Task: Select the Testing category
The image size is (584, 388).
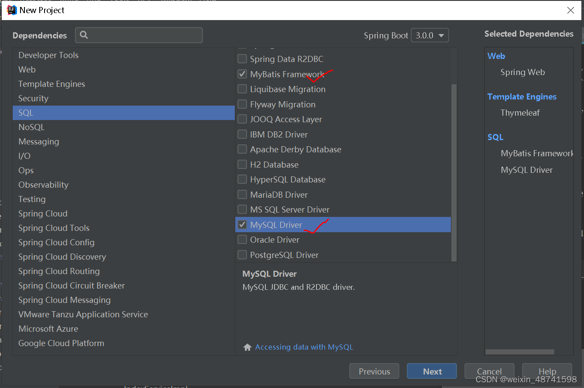Action: tap(124, 199)
